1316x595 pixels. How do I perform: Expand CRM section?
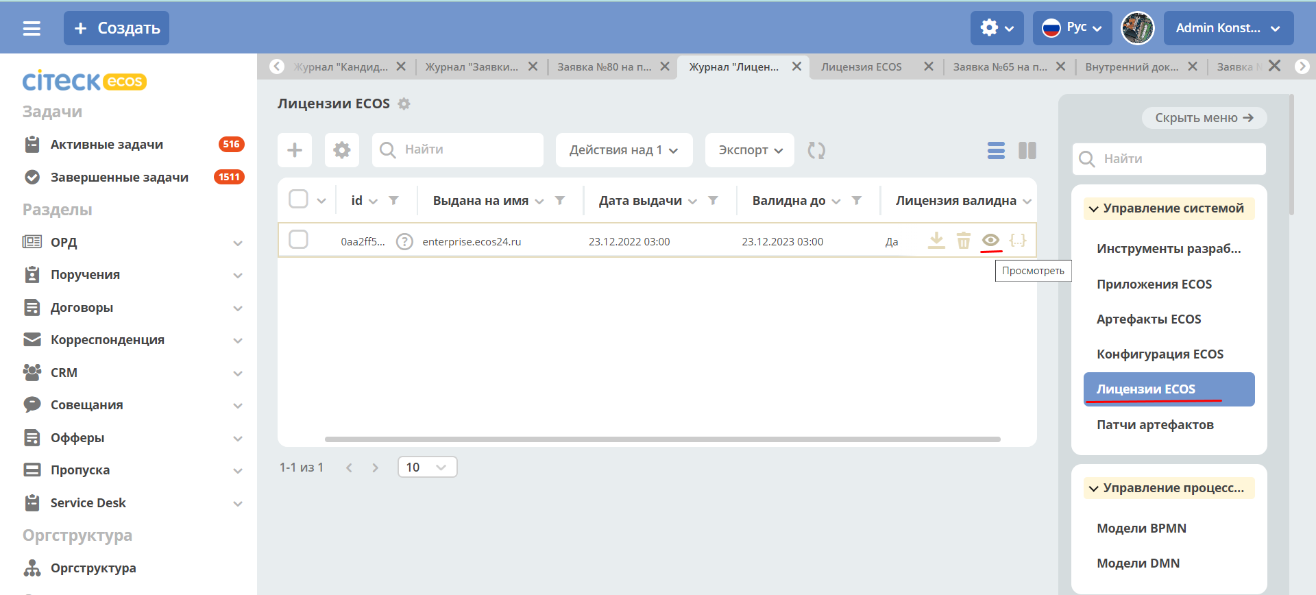[238, 373]
